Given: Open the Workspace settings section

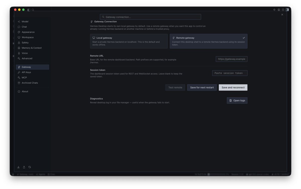Looking at the screenshot, I should [32, 37].
